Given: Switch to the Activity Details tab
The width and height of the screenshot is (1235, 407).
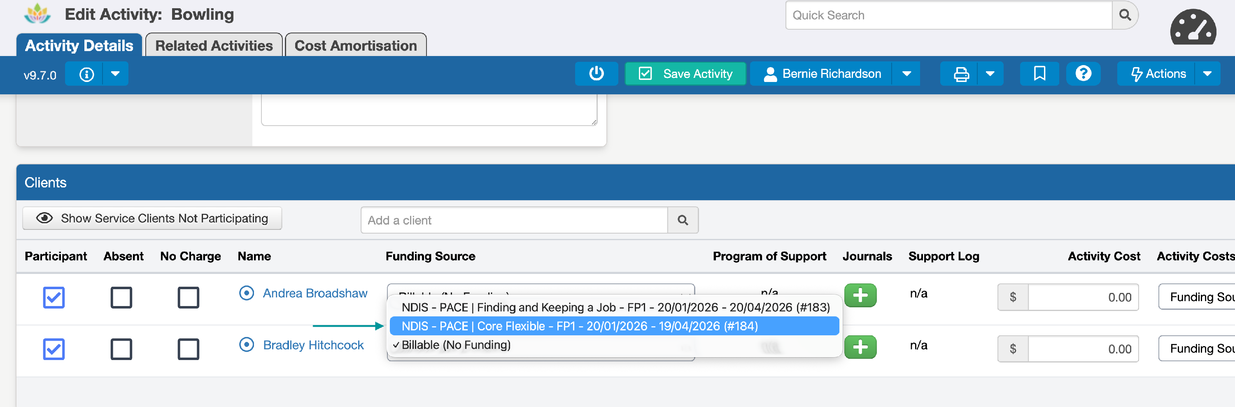Looking at the screenshot, I should pyautogui.click(x=79, y=46).
